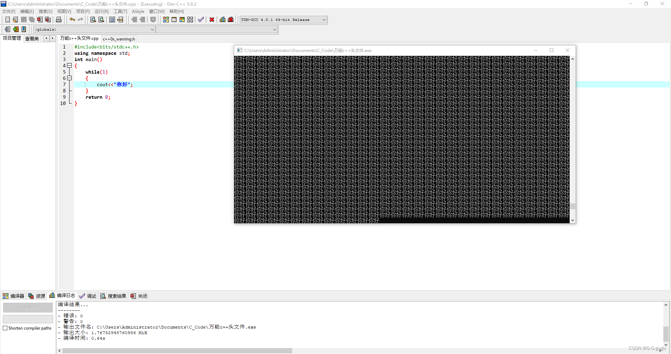Screen dimensions: 671x354
Task: Open the 编译日志 bottom panel tab
Action: [62, 296]
